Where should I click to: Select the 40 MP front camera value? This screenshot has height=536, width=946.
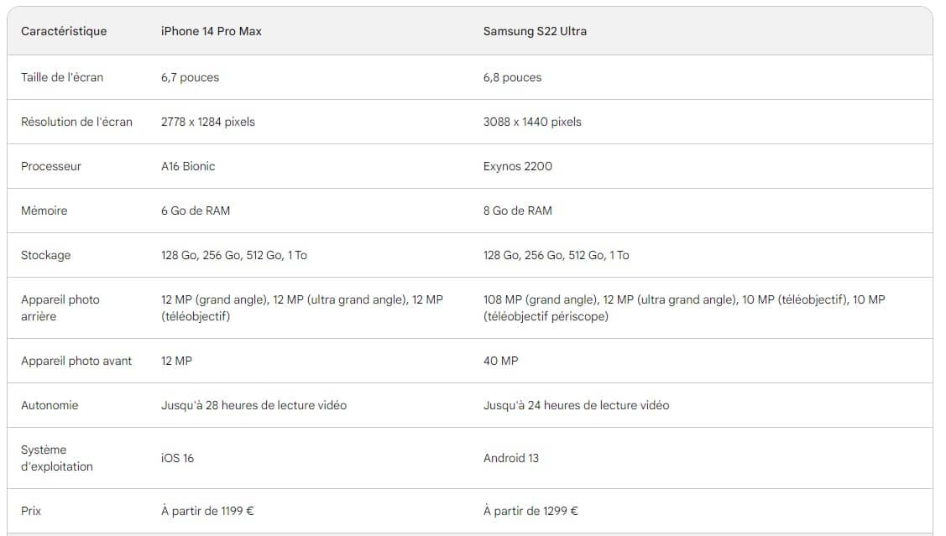coord(500,361)
